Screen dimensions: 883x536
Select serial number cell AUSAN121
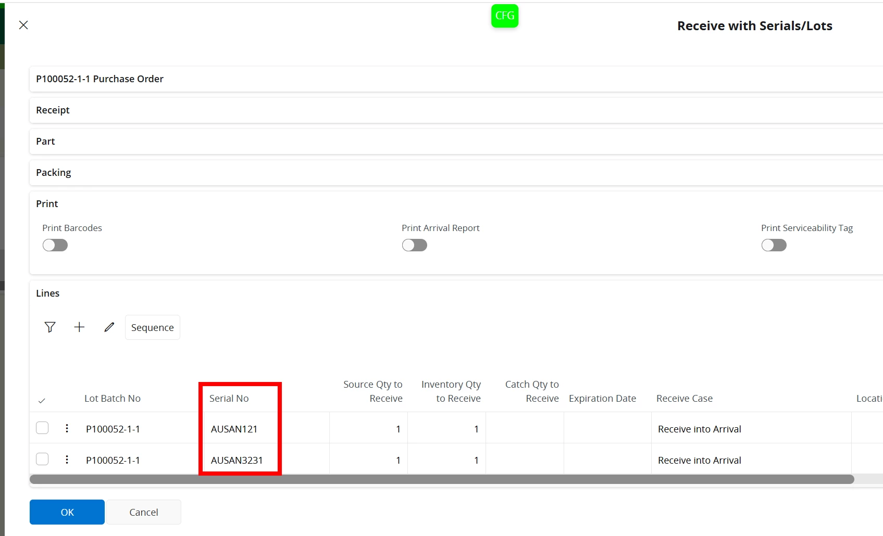pos(267,428)
